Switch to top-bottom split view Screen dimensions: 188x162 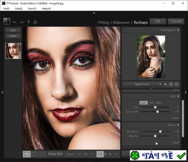42,154
